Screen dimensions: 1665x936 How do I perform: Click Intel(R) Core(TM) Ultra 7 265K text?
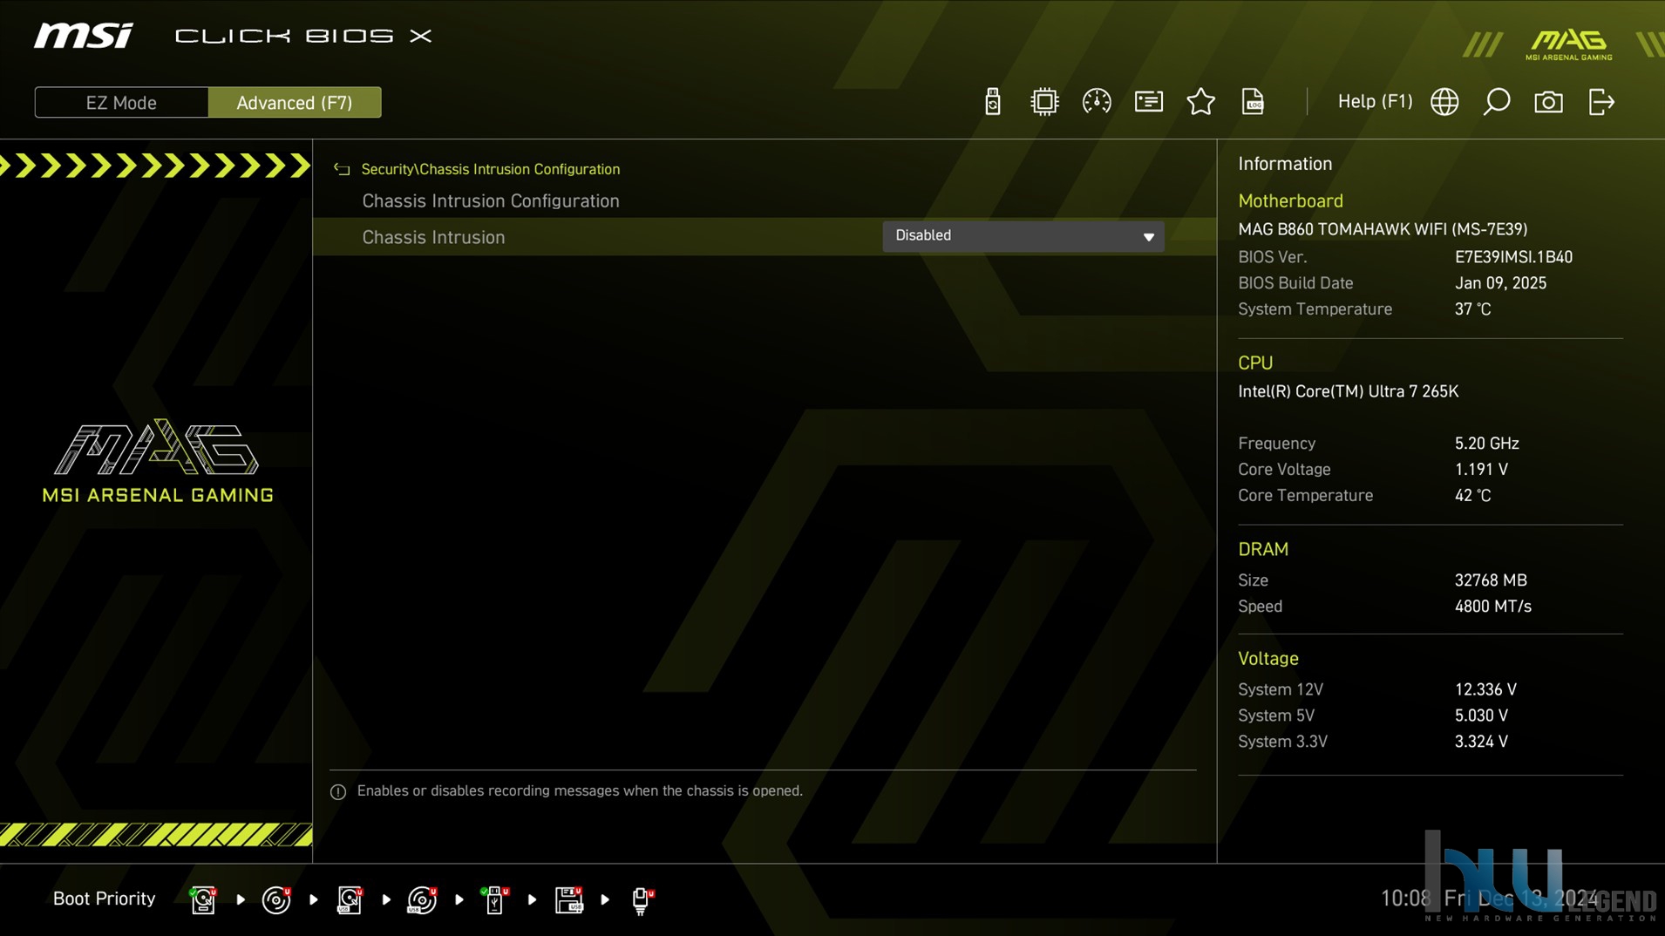point(1348,391)
